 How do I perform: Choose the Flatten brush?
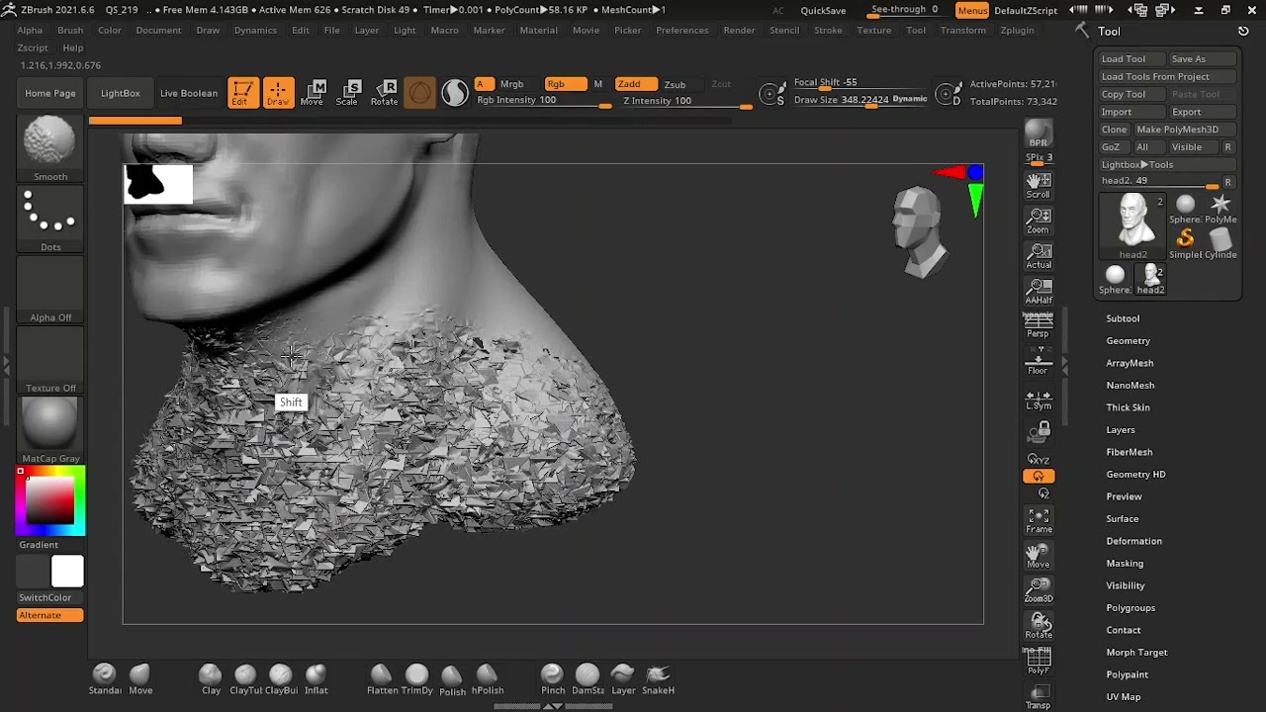tap(382, 679)
